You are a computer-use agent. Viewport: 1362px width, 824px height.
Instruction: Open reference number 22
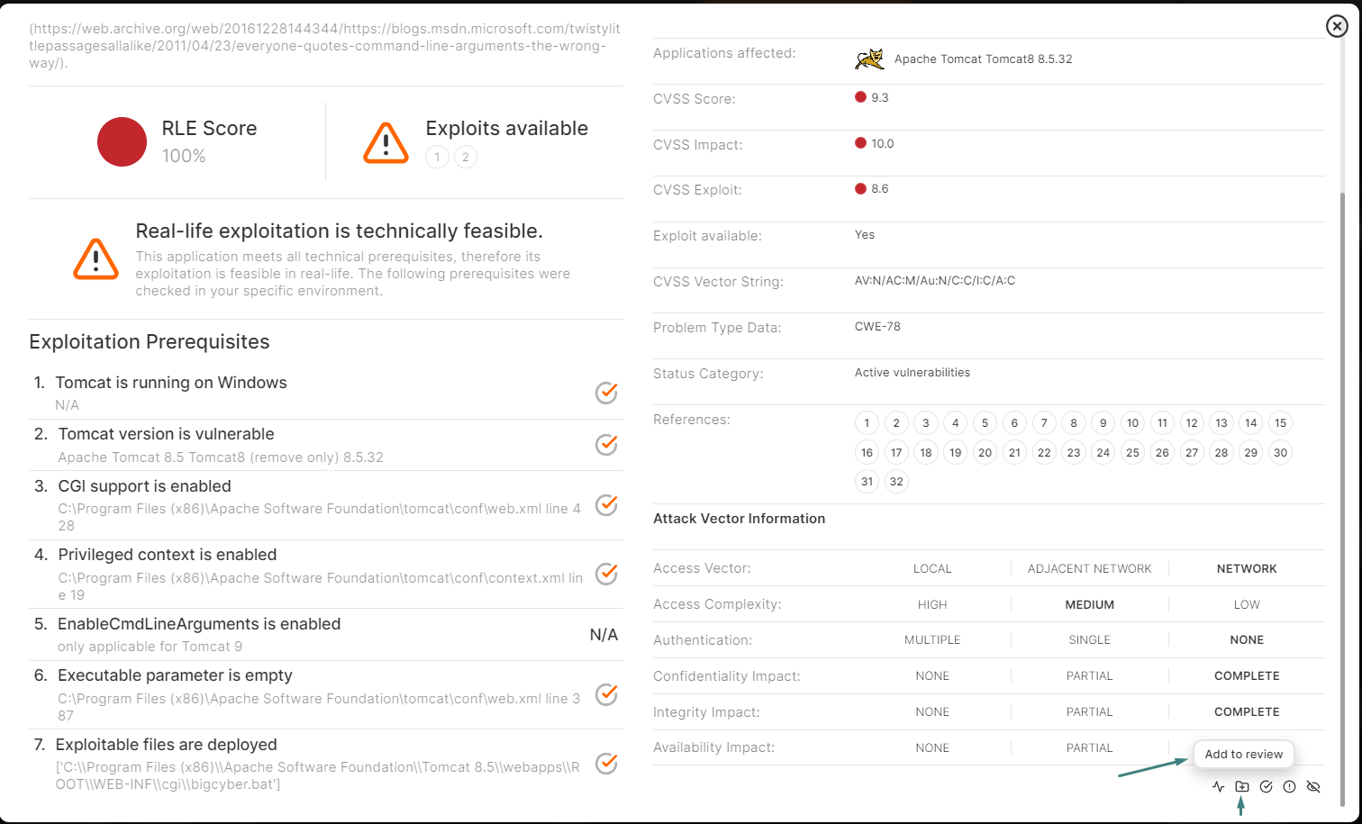(x=1044, y=453)
